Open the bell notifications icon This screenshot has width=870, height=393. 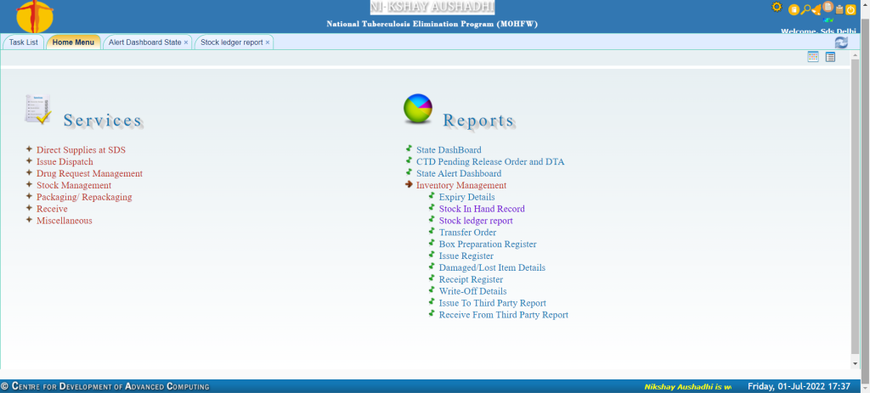point(816,10)
